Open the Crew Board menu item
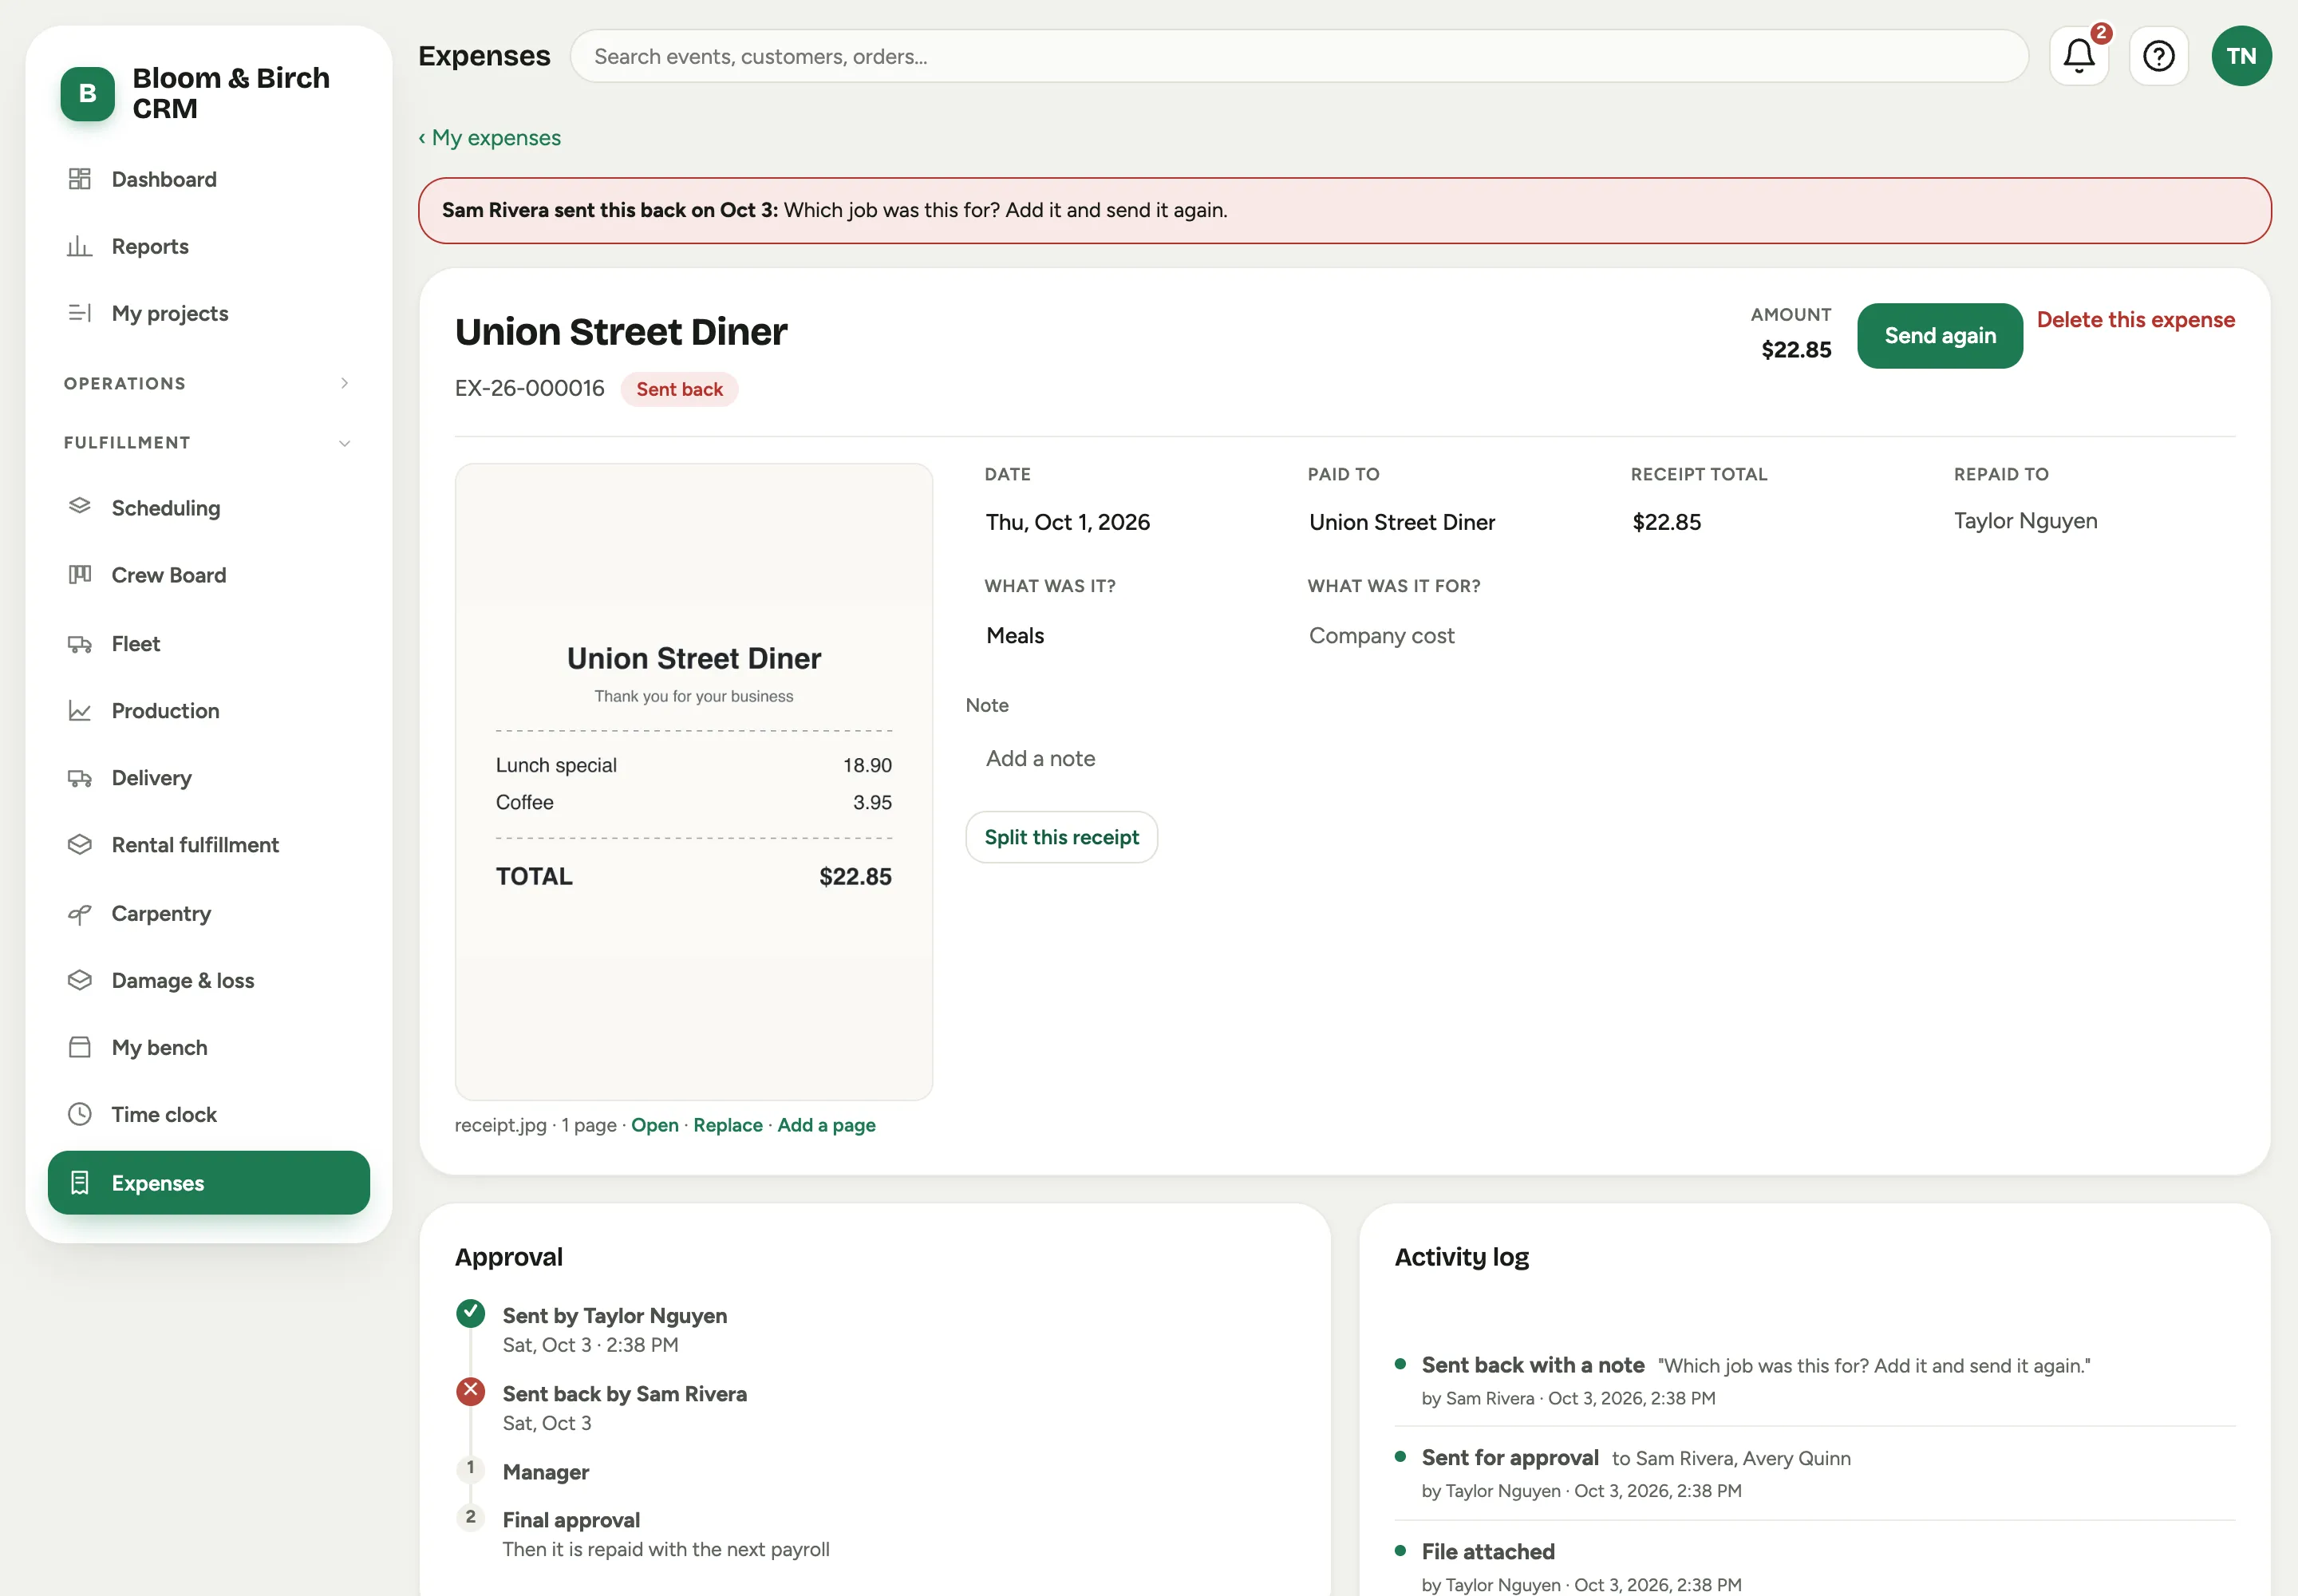The width and height of the screenshot is (2298, 1596). (209, 575)
